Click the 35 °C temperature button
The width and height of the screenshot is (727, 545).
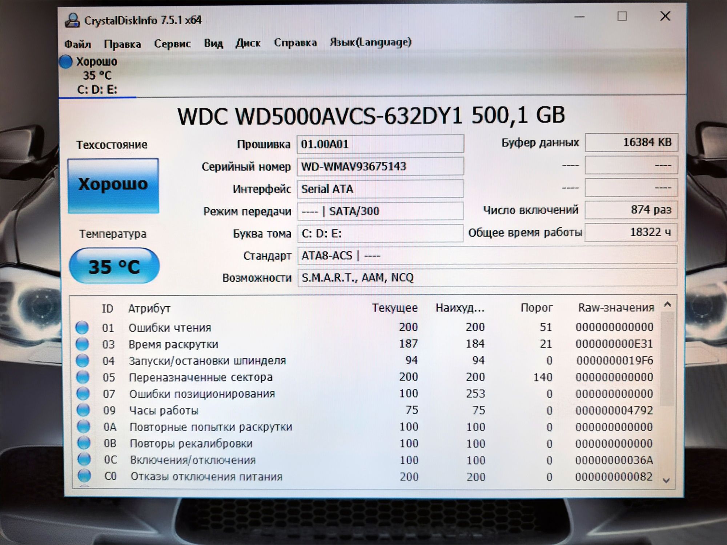(x=114, y=266)
